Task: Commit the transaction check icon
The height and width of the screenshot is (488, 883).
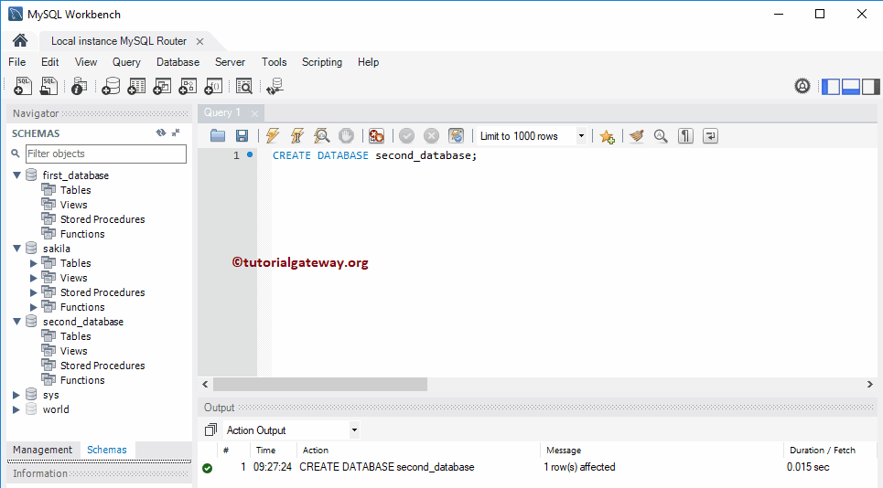Action: click(x=406, y=135)
